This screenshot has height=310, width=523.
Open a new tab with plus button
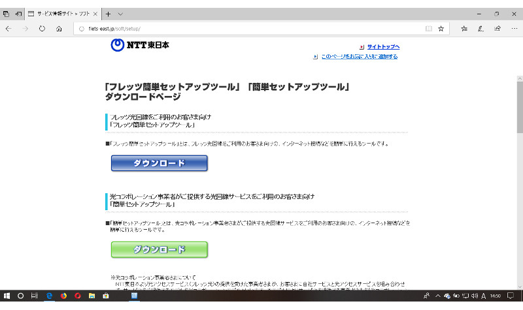click(x=108, y=14)
